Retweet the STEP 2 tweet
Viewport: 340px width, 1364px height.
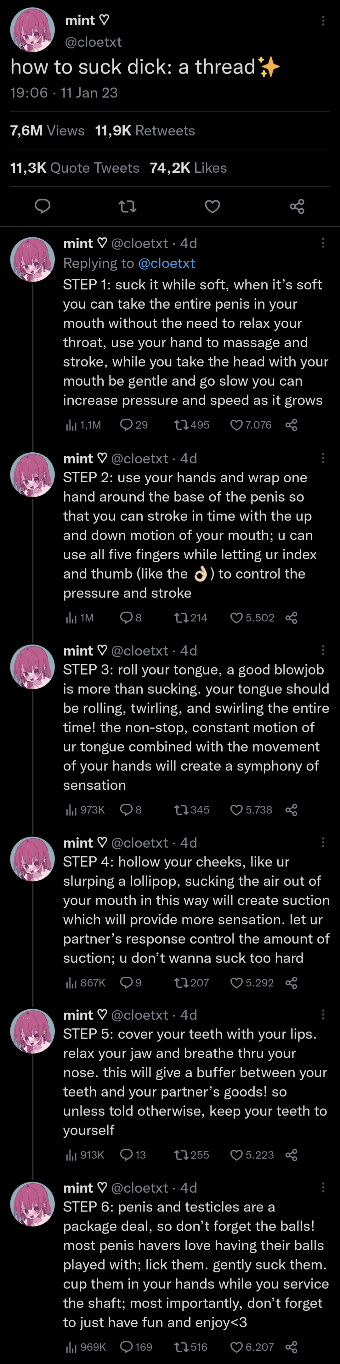[182, 617]
